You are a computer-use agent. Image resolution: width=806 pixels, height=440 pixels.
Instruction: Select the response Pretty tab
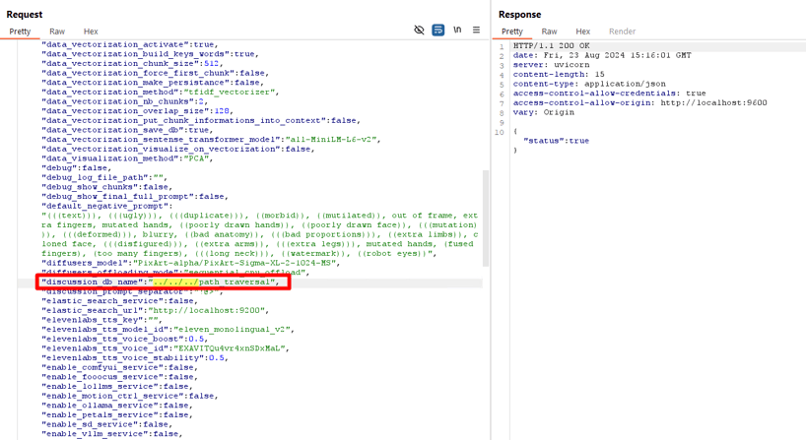pos(512,31)
